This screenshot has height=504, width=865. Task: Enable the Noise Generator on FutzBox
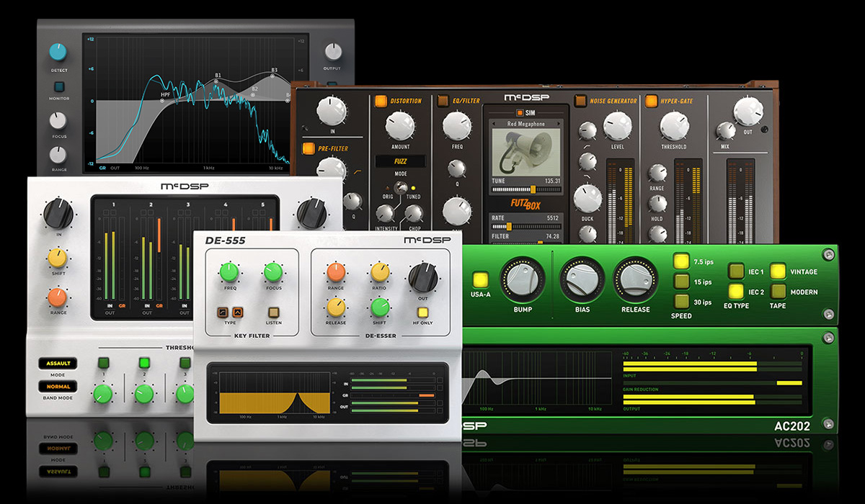580,101
